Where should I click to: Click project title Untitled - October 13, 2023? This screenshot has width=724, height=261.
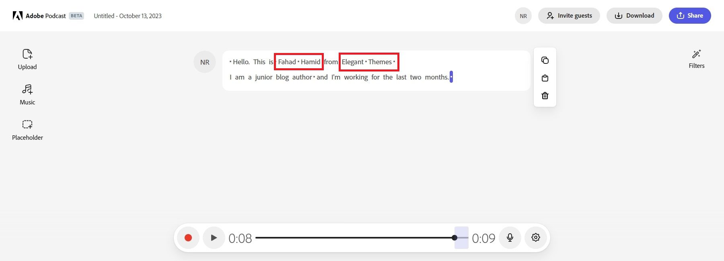tap(128, 16)
